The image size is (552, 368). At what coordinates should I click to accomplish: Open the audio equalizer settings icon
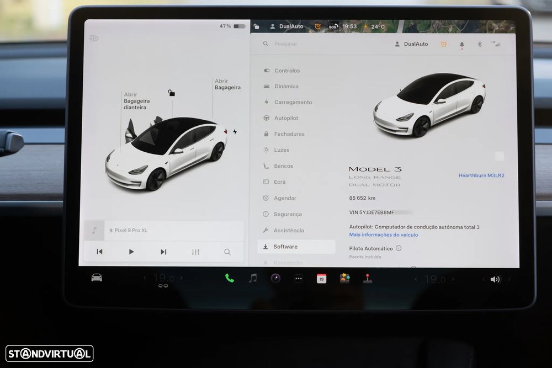195,252
